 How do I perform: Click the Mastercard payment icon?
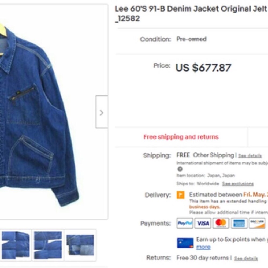pos(221,223)
